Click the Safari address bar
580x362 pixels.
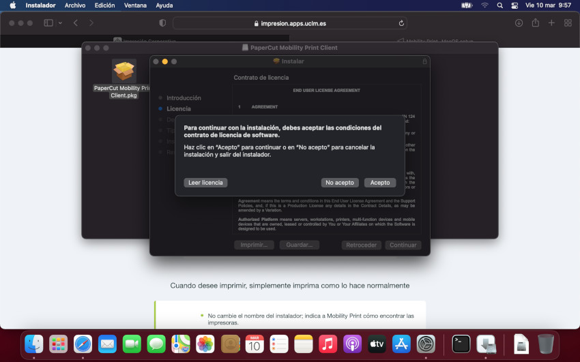click(290, 23)
